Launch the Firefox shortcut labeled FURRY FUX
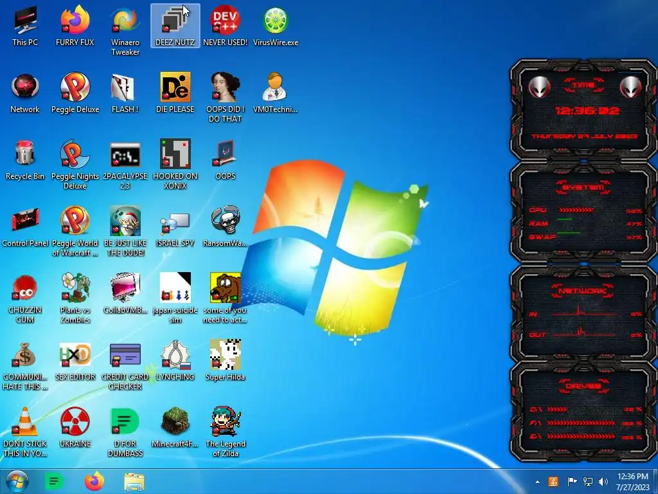This screenshot has height=494, width=658. (x=75, y=26)
